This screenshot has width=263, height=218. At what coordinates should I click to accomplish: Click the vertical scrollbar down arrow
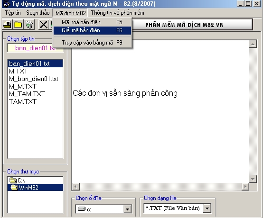(x=253, y=179)
